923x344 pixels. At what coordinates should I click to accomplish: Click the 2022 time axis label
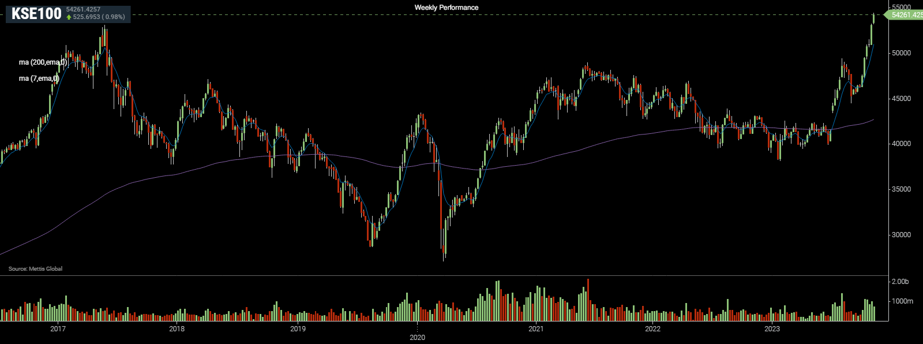pos(653,329)
